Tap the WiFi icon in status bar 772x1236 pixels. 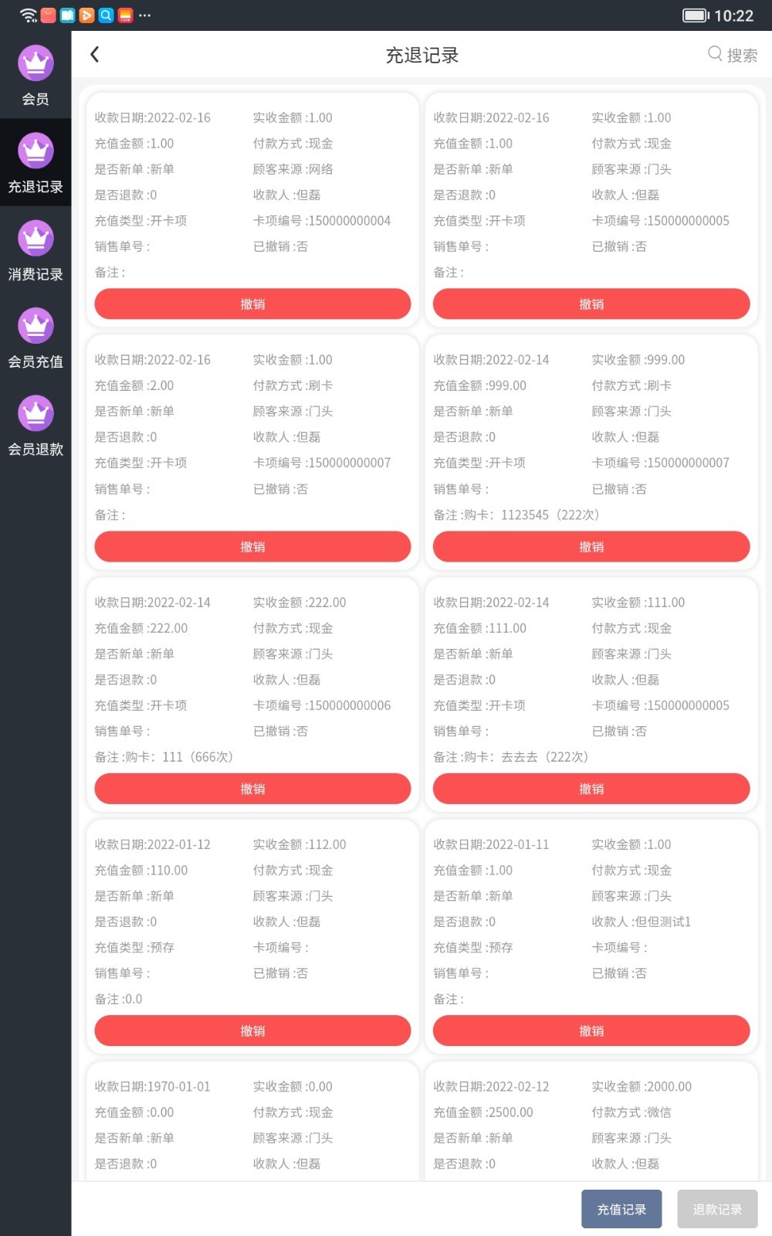[x=28, y=15]
